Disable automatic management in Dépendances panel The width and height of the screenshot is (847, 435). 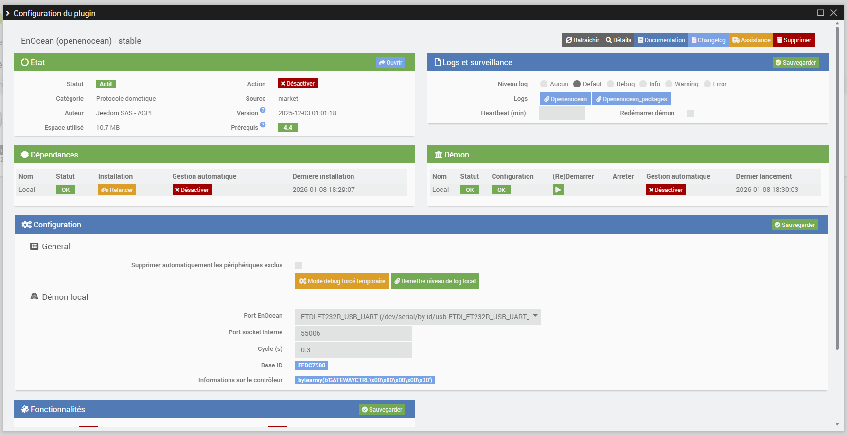pyautogui.click(x=192, y=190)
